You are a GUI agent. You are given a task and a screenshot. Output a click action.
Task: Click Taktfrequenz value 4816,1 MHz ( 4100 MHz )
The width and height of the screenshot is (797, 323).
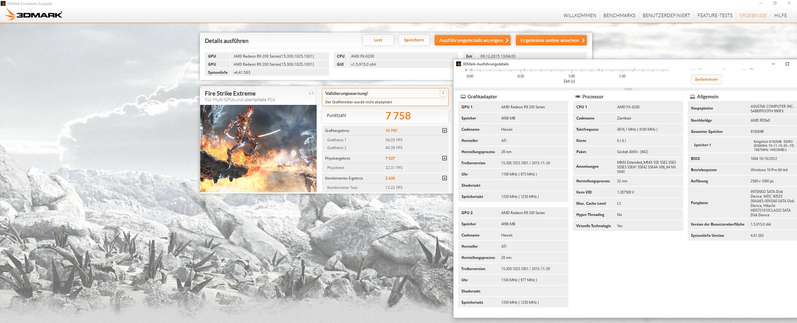[637, 129]
